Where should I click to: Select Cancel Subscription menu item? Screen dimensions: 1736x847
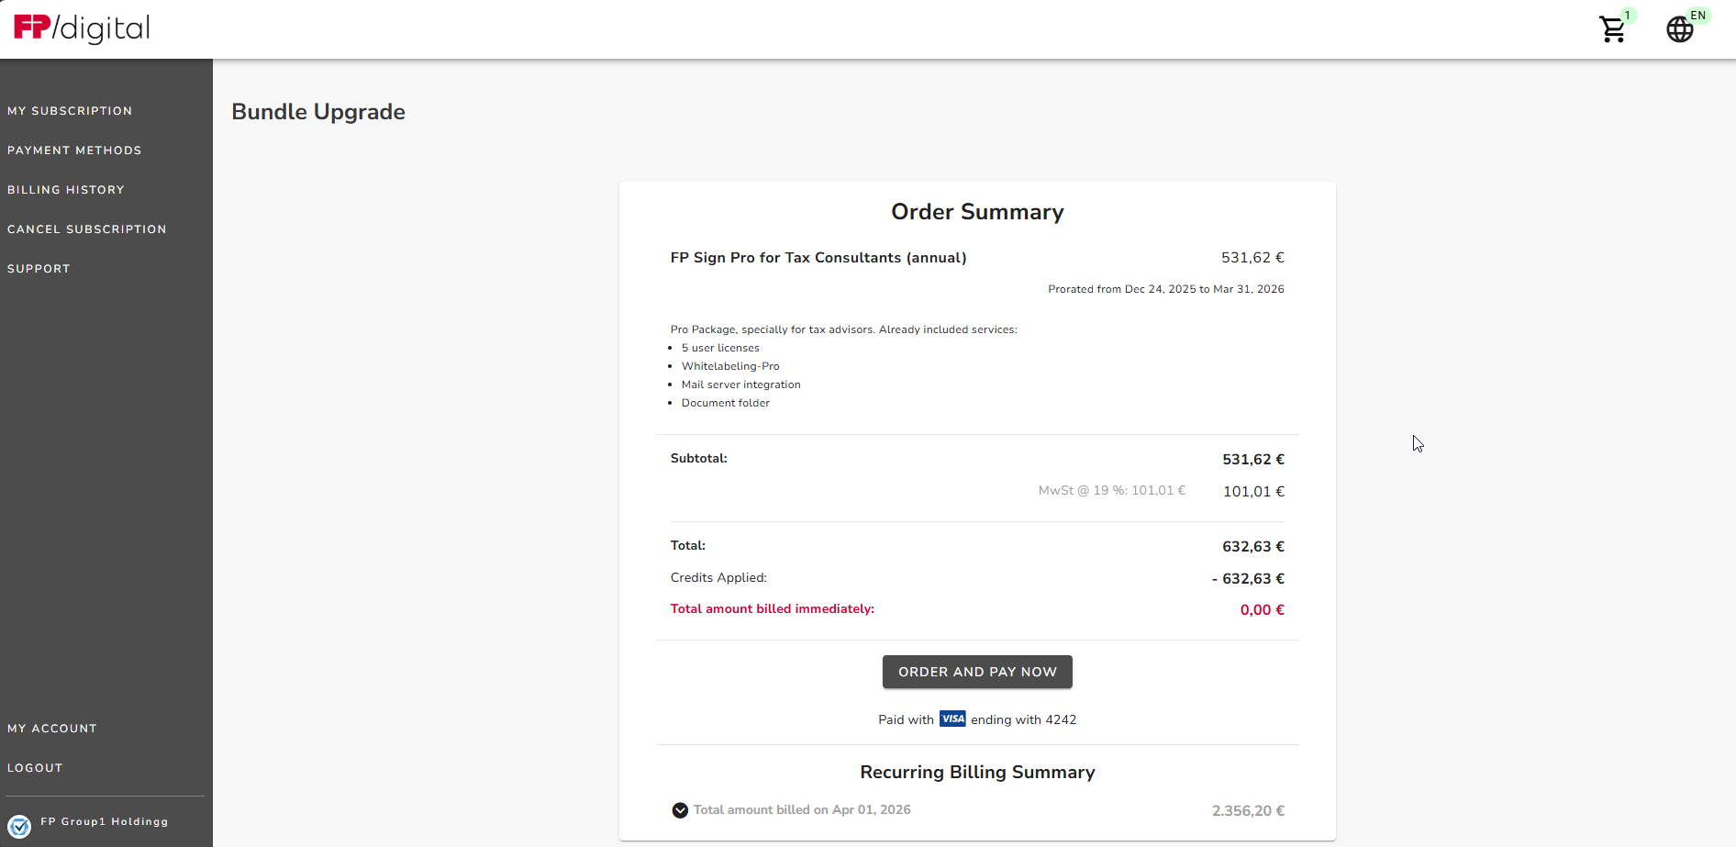[x=87, y=229]
